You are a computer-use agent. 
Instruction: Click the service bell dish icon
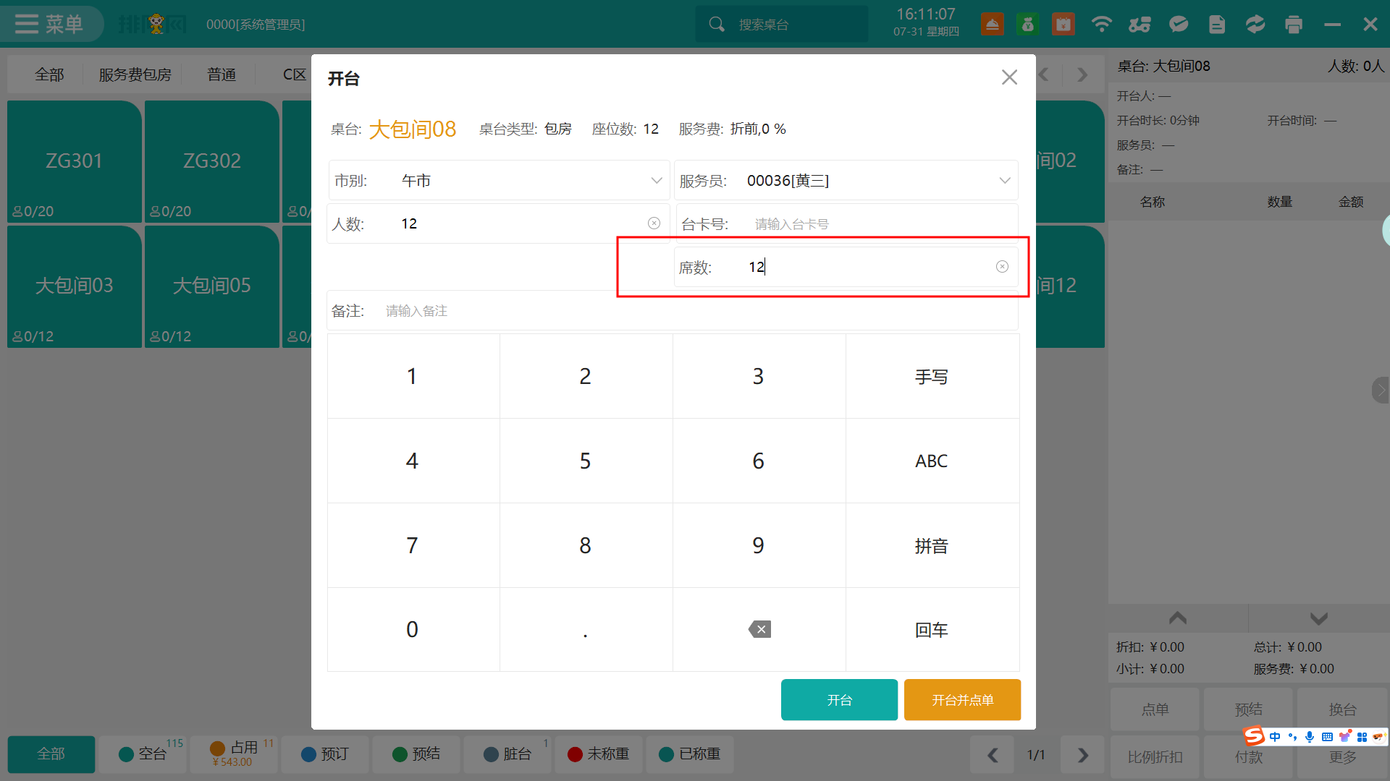click(993, 25)
